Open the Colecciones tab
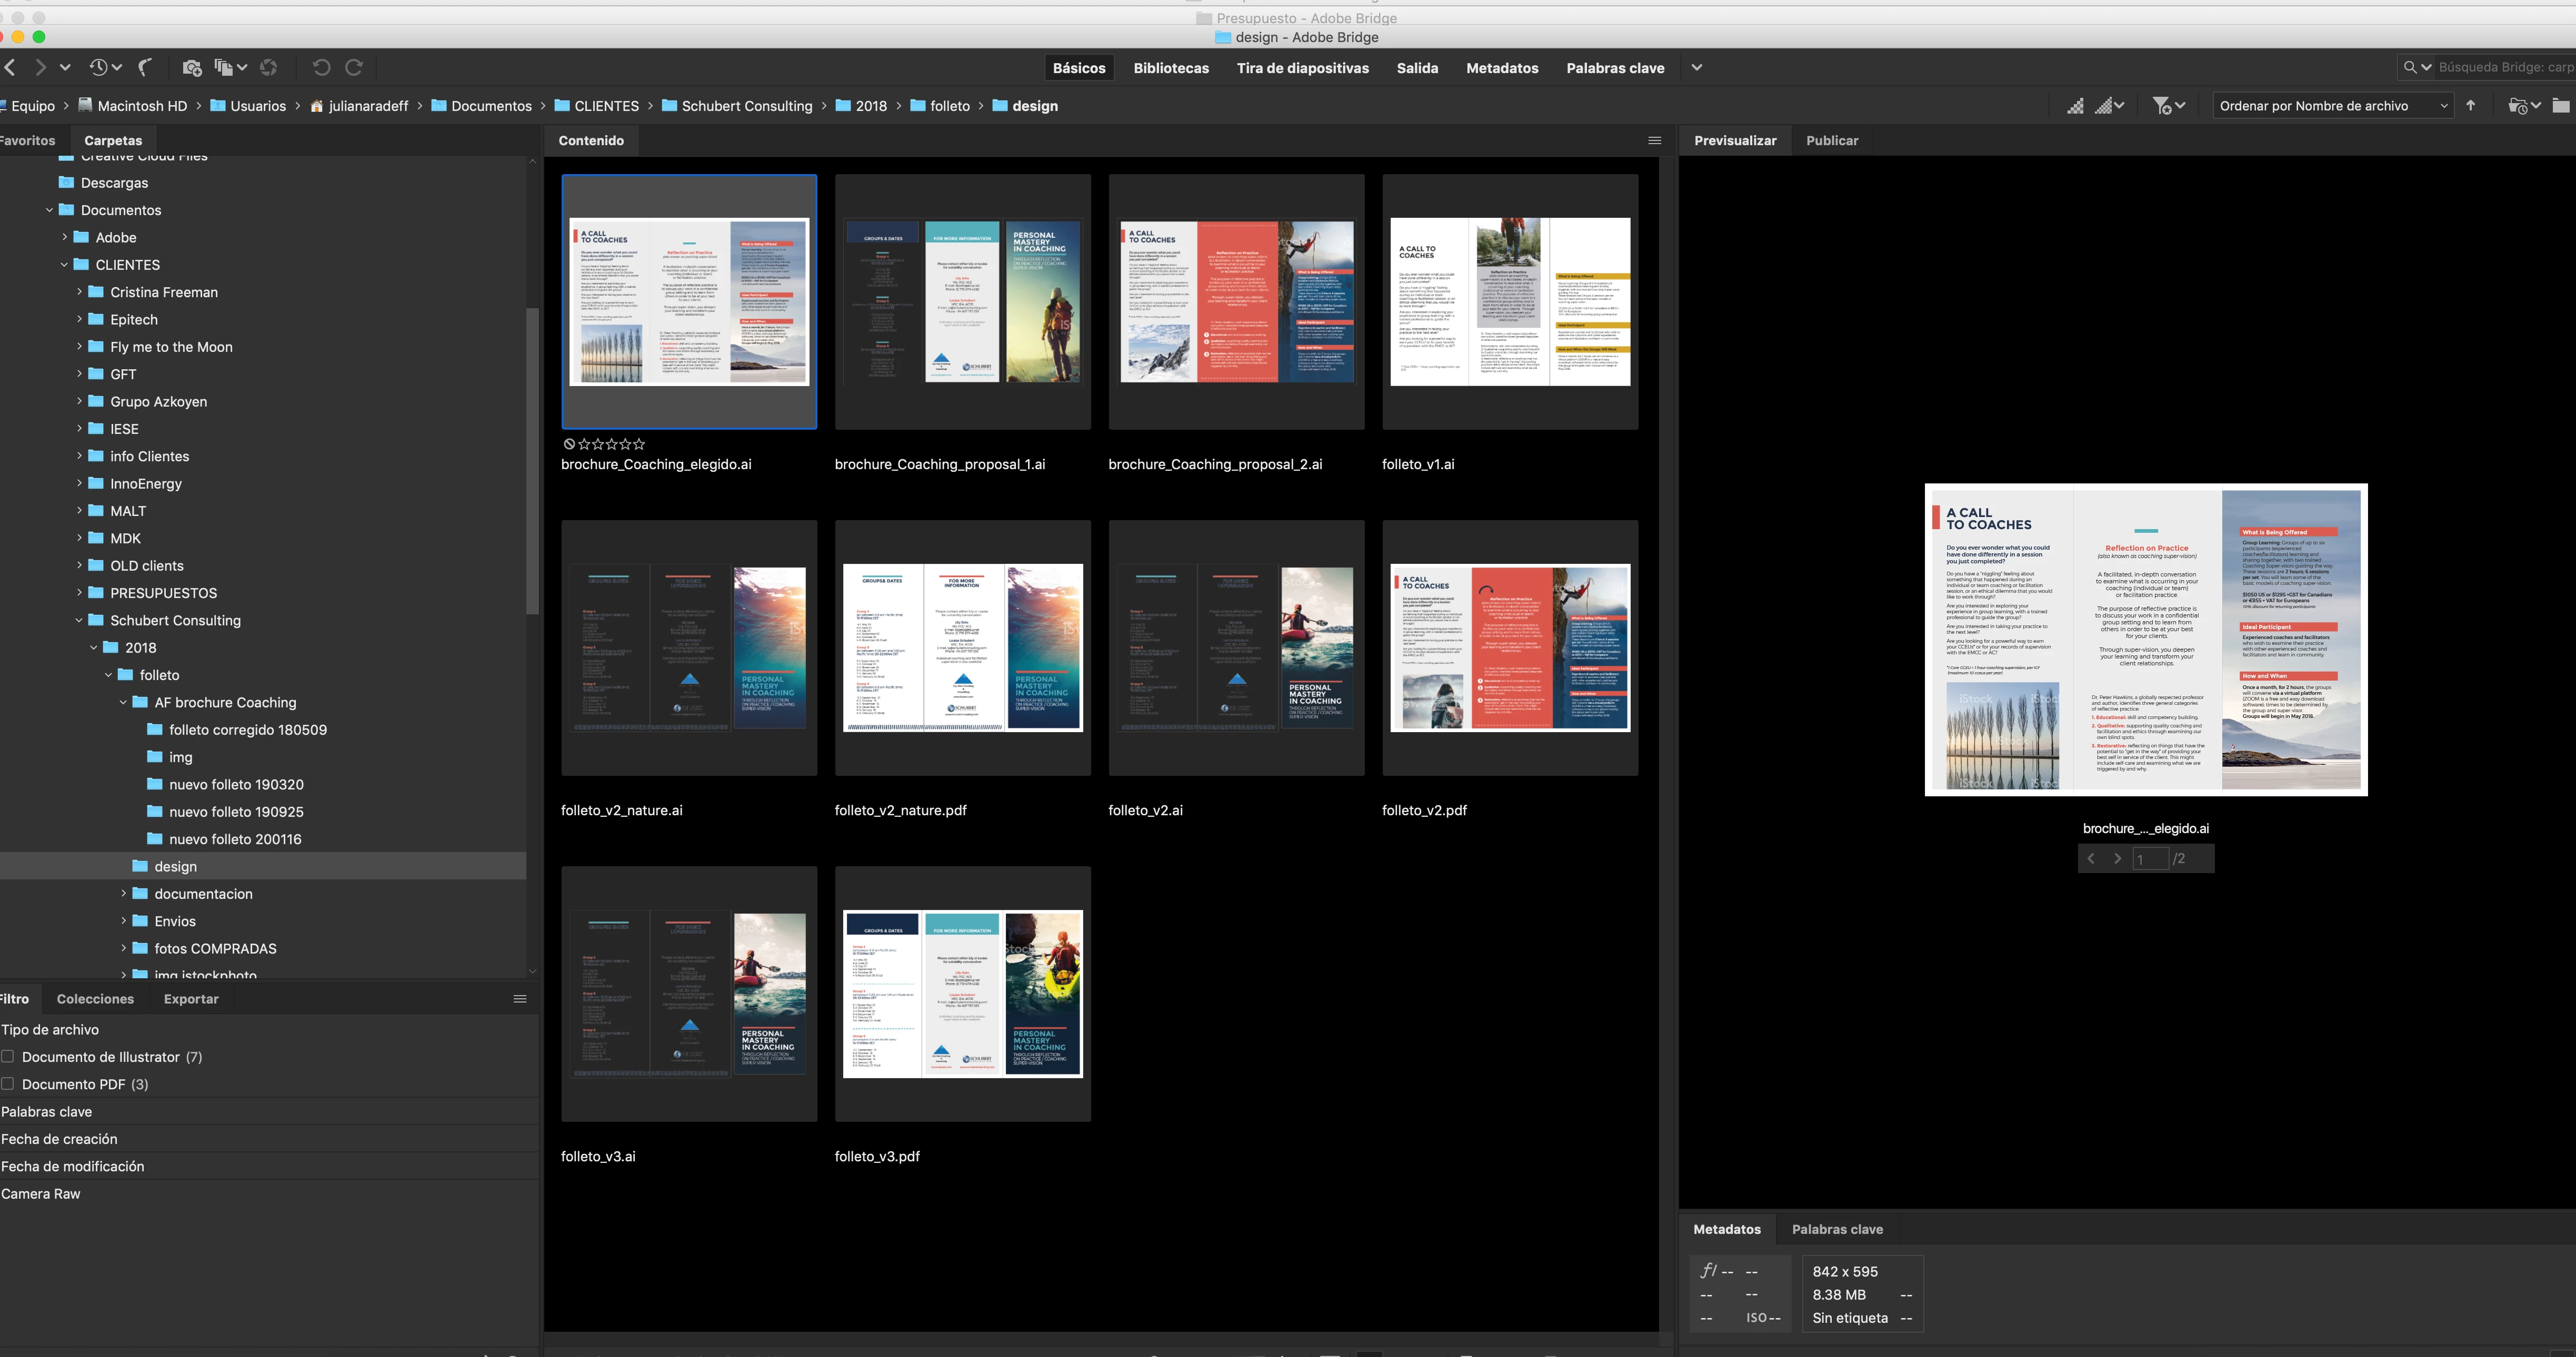 pos(95,998)
